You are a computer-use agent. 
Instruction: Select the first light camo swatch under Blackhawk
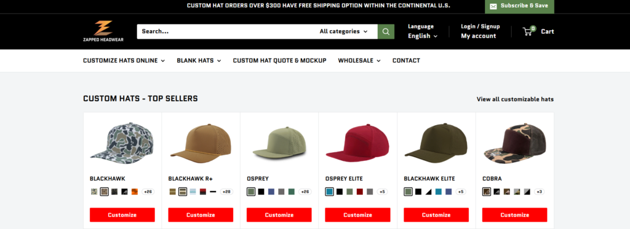tap(94, 192)
